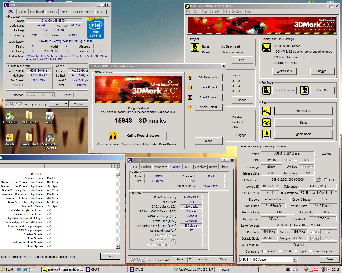Click the results list scroll-up arrow
This screenshot has height=273, width=342.
tap(118, 166)
